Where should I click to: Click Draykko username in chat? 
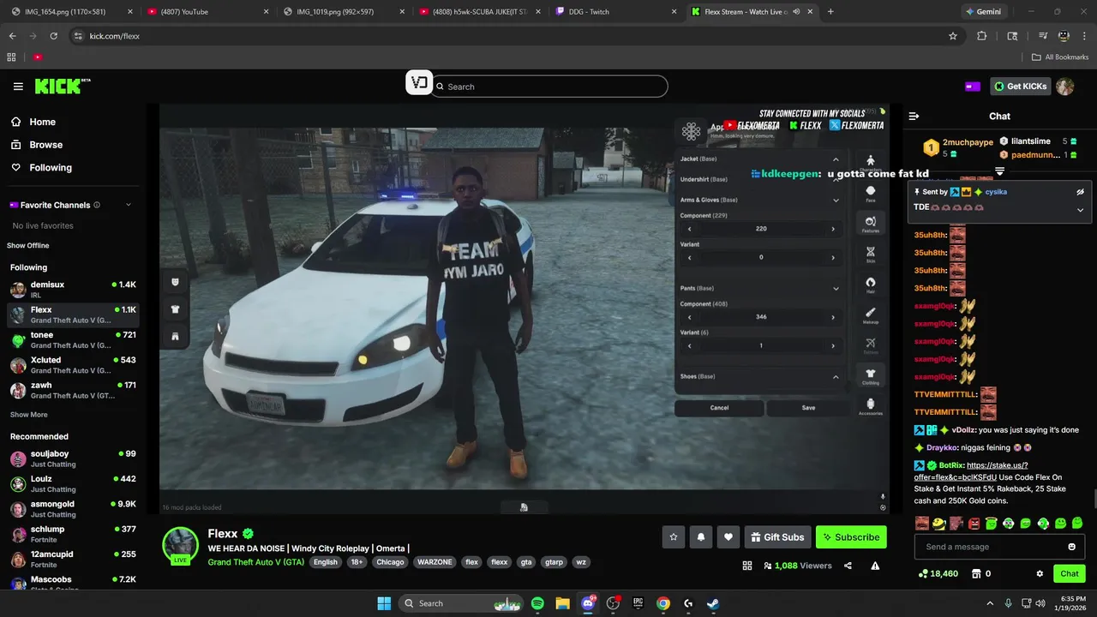tap(942, 447)
